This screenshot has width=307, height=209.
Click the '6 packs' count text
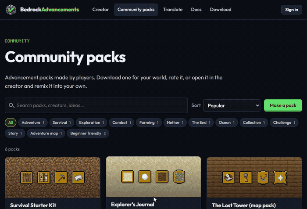coord(12,149)
